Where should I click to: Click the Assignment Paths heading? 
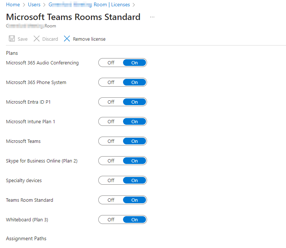pos(26,238)
